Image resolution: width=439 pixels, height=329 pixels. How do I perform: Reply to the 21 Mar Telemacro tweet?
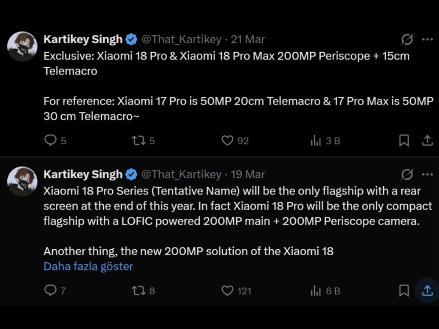click(51, 141)
